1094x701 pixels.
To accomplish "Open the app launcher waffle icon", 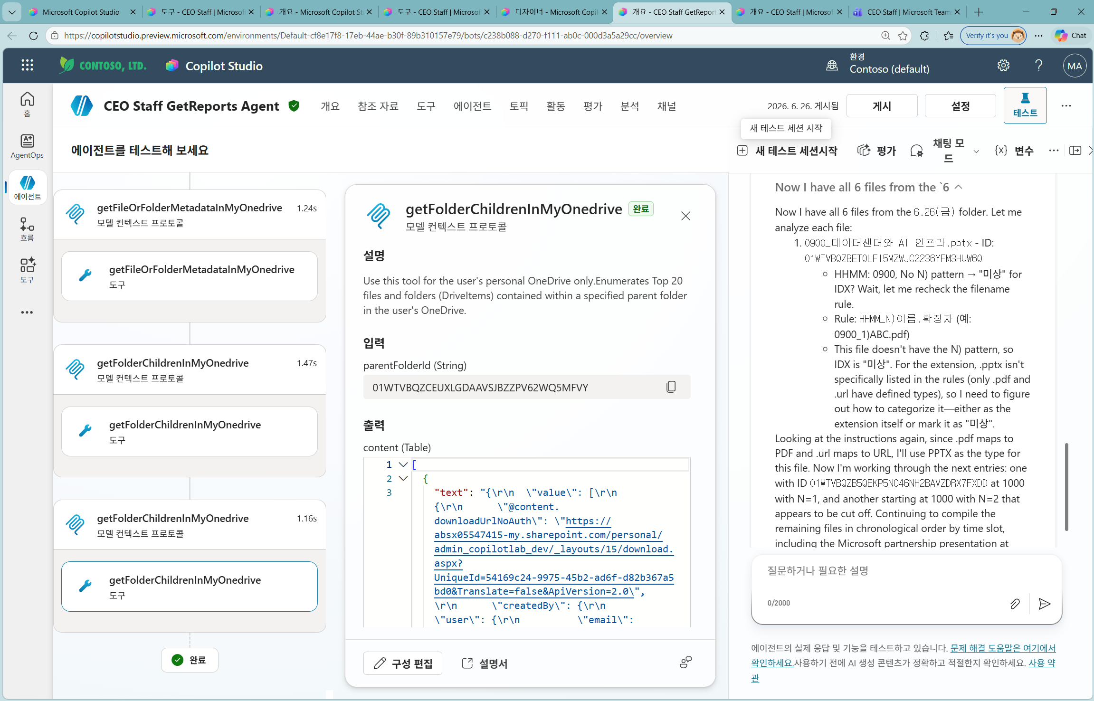I will (27, 66).
